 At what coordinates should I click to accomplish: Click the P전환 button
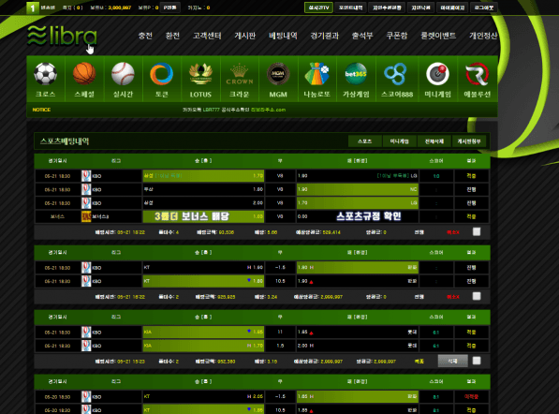point(170,7)
